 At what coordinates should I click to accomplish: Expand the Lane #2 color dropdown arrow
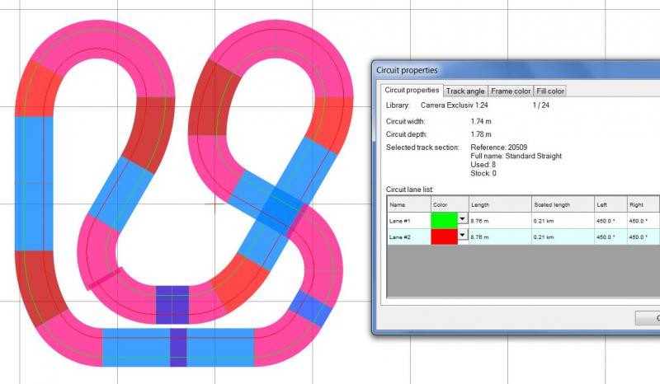point(462,236)
